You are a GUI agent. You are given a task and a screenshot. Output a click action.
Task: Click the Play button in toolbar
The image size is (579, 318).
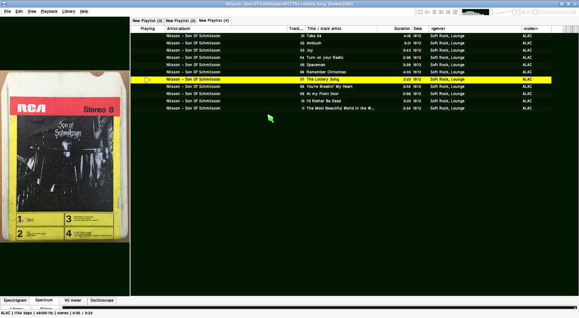(x=427, y=12)
